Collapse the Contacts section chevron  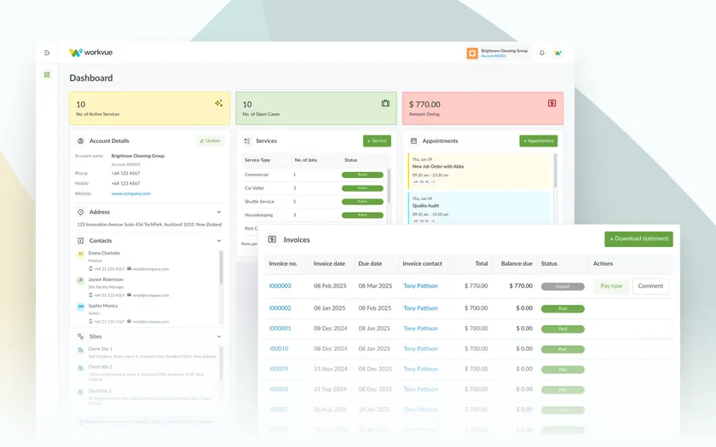(x=219, y=240)
